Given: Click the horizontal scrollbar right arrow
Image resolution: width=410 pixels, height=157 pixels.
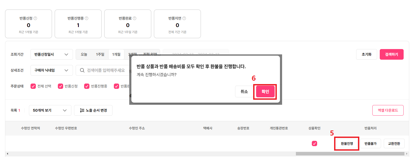Looking at the screenshot, I should click(407, 154).
